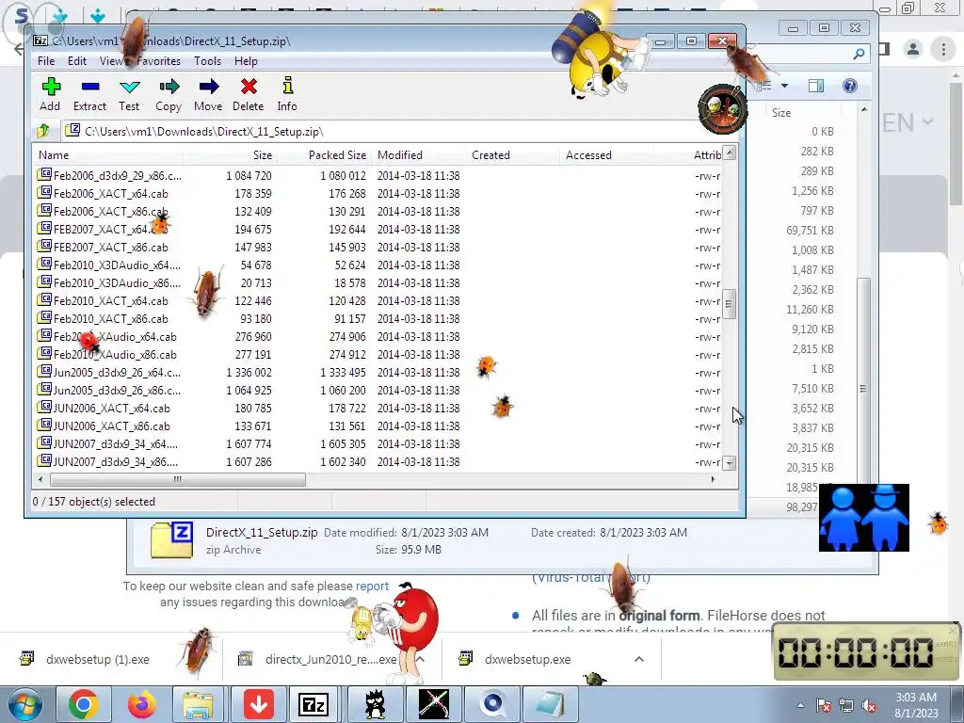Click the Explorer search magnifier icon
Viewport: 964px width, 723px height.
click(x=859, y=54)
